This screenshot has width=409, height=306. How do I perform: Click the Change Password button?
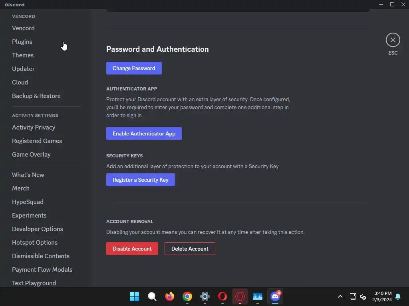point(134,68)
